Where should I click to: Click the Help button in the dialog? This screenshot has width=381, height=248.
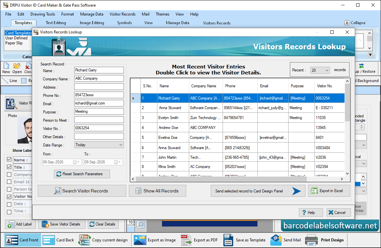click(311, 212)
